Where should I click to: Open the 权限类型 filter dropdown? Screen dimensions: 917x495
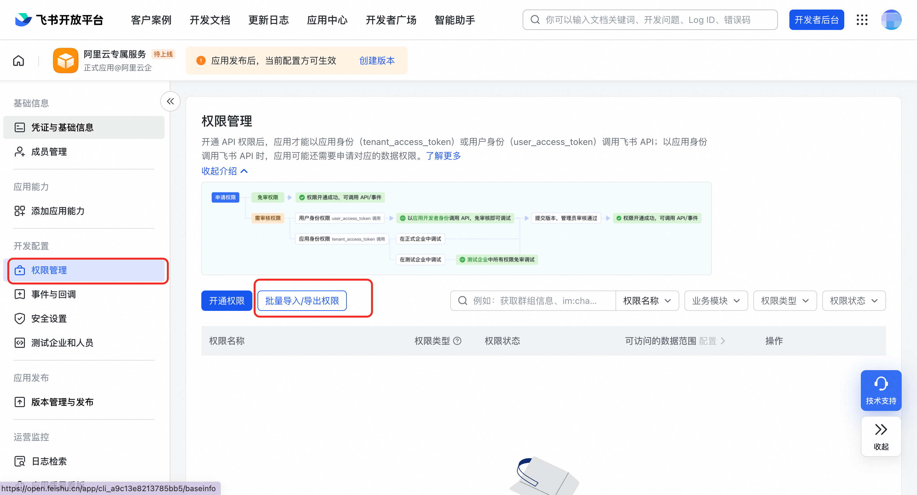click(785, 301)
